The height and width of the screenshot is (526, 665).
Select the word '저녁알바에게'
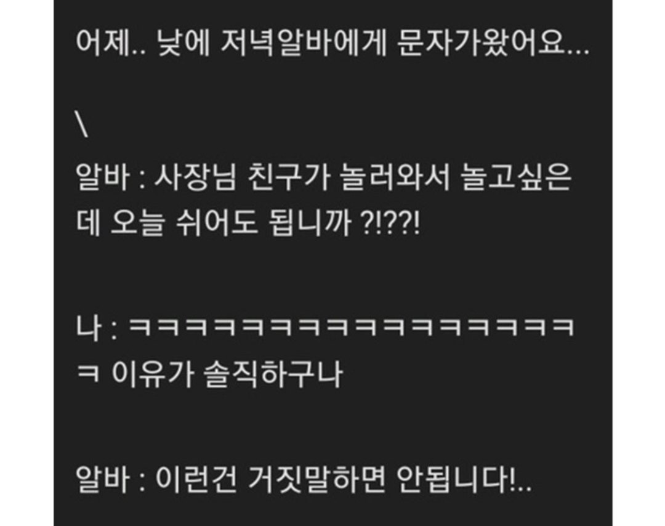click(304, 43)
